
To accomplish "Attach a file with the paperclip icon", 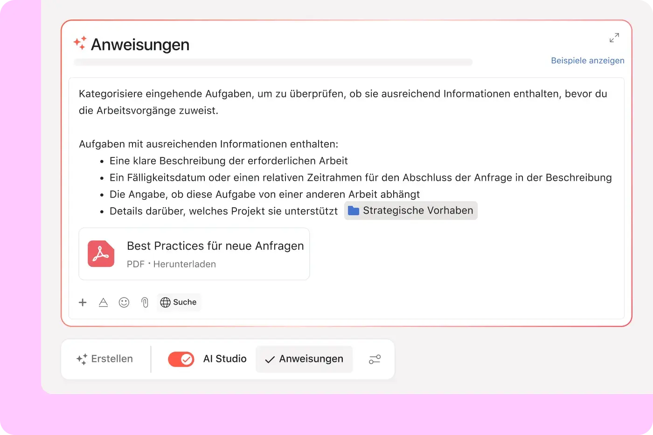I will tap(145, 302).
